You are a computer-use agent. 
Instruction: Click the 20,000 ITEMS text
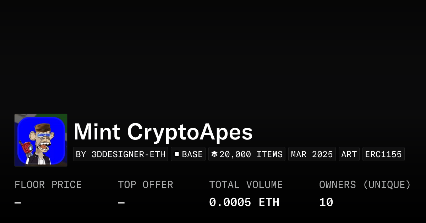[x=251, y=154]
